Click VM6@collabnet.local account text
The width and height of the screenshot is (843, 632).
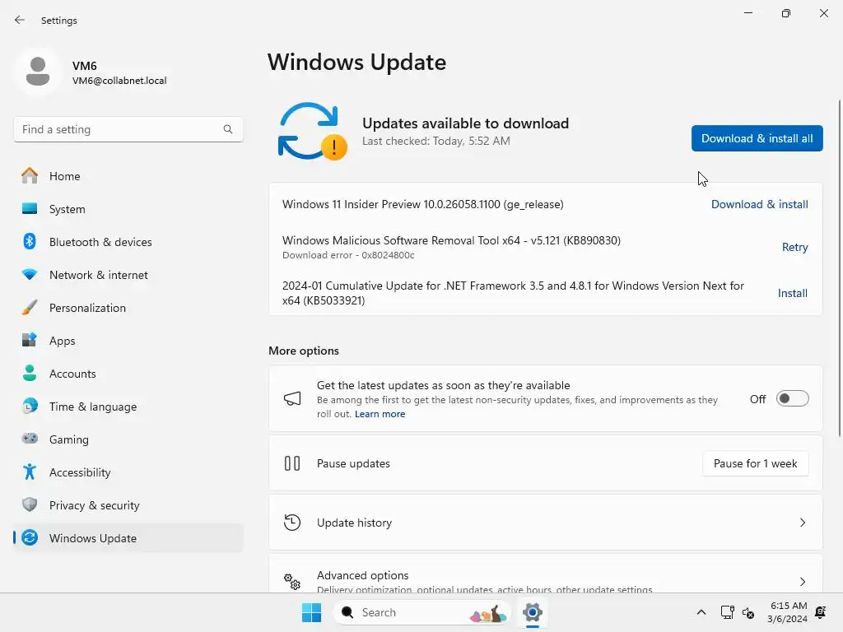pos(119,81)
